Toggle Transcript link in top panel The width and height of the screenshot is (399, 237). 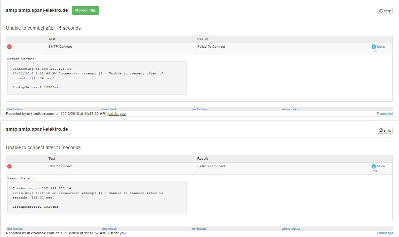point(384,114)
